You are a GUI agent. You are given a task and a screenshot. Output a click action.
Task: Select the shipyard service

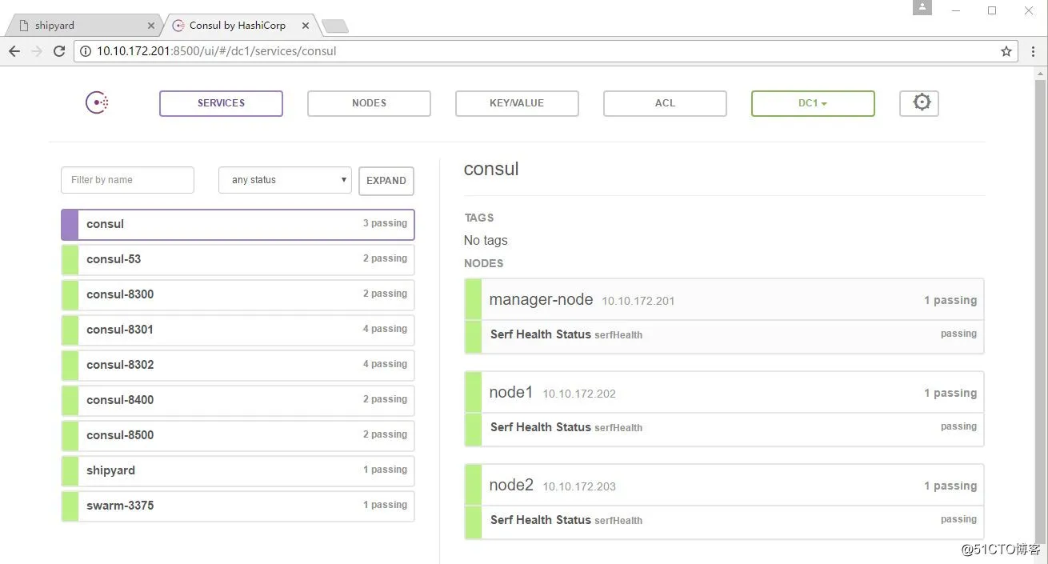pos(238,470)
